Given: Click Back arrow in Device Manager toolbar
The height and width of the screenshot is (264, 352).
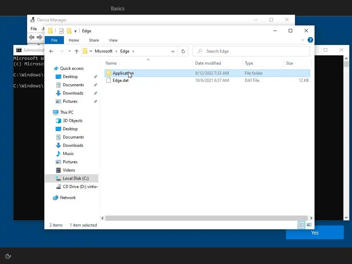Looking at the screenshot, I should [x=32, y=37].
